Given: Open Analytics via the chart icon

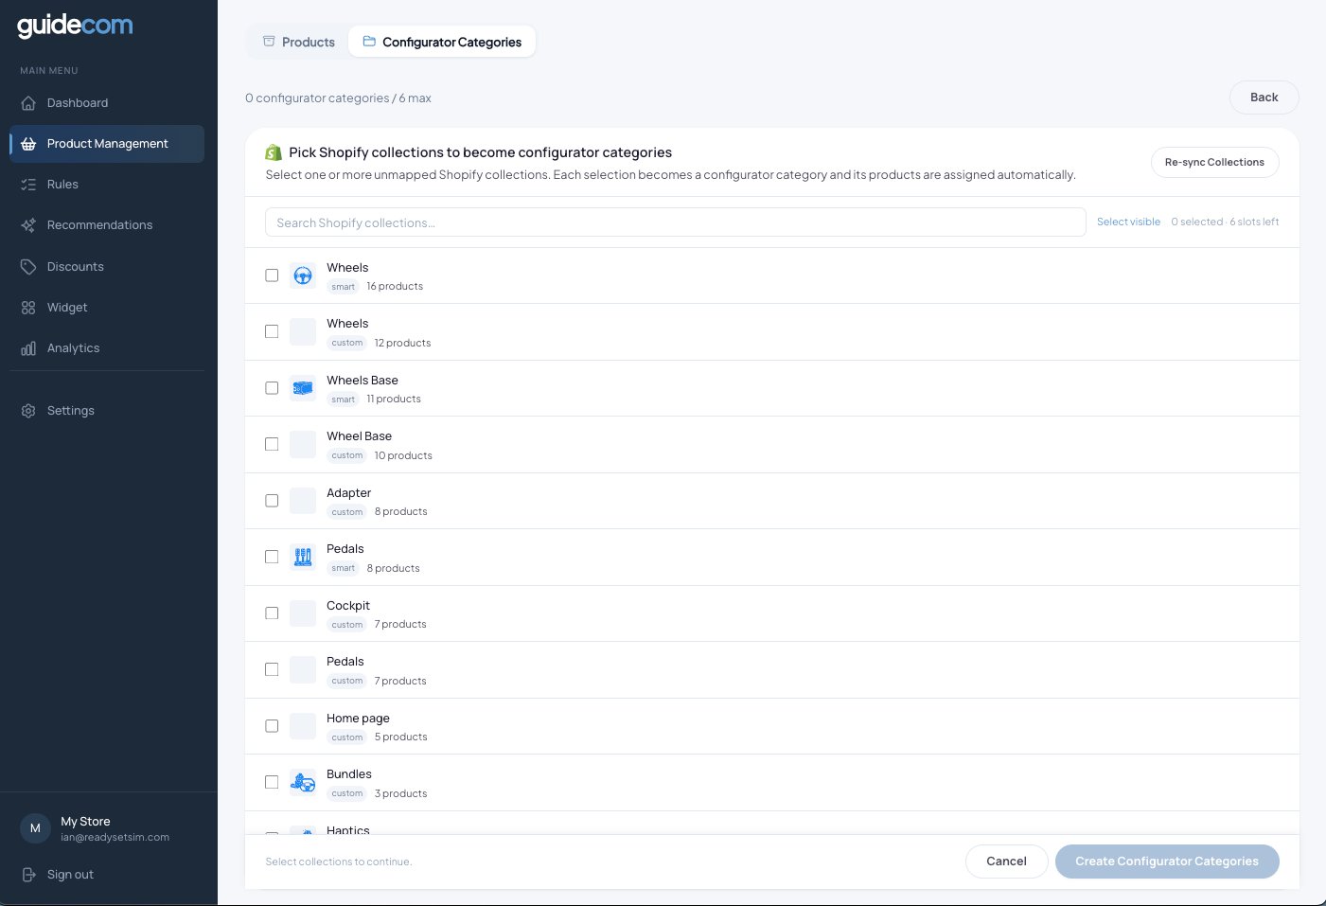Looking at the screenshot, I should point(29,347).
